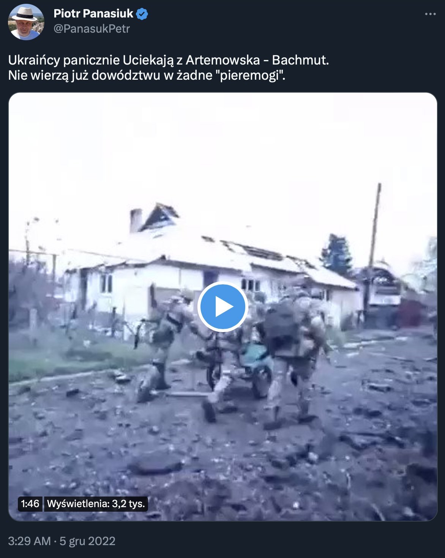Click the first line mentioning Artemowska - Bachmut
Screen dimensions: 445x558
coord(169,60)
